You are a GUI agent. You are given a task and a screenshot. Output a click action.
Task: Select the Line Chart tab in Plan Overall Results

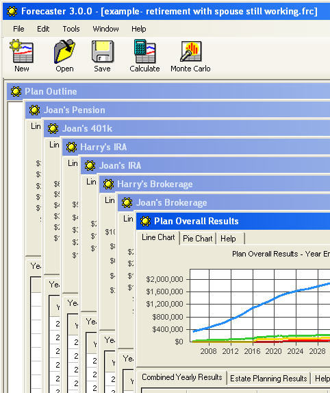pyautogui.click(x=158, y=237)
